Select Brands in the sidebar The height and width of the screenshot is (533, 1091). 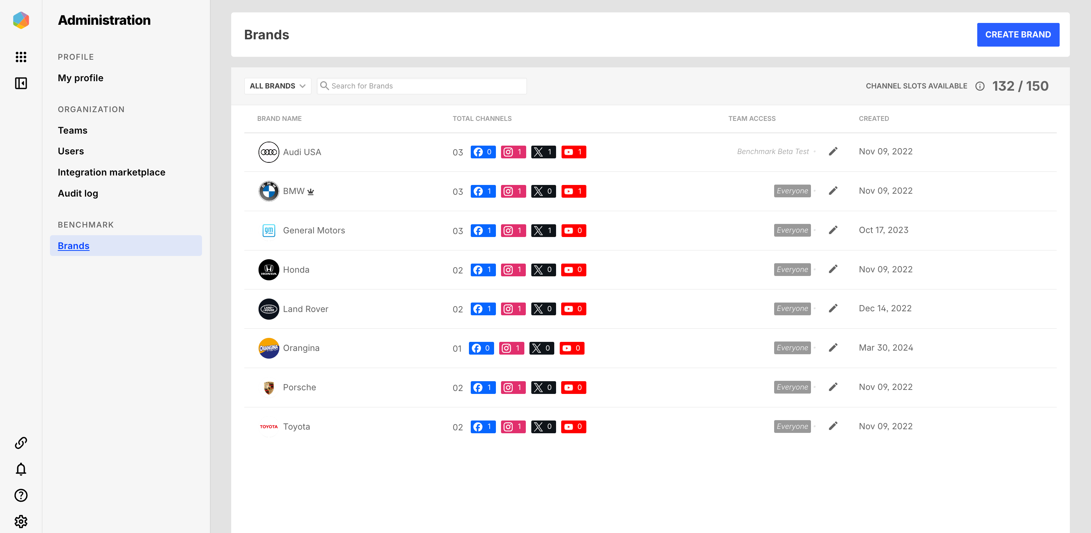[126, 246]
